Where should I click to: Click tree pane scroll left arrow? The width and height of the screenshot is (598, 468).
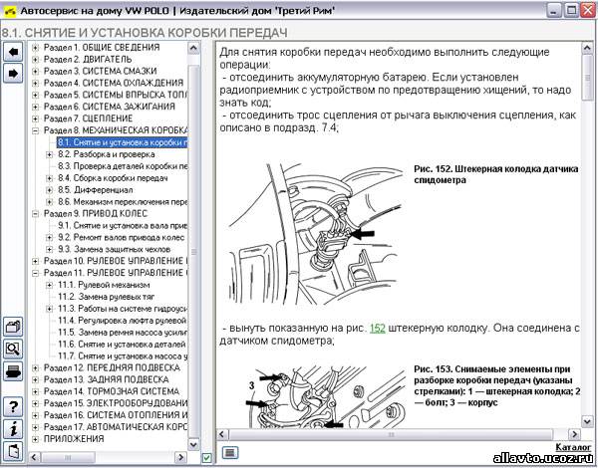(x=34, y=457)
